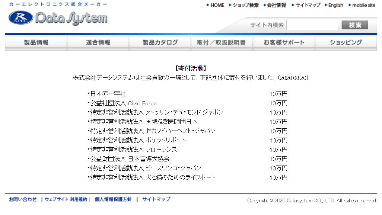
Task: Click the 【寄付活動】 heading
Action: click(x=191, y=68)
